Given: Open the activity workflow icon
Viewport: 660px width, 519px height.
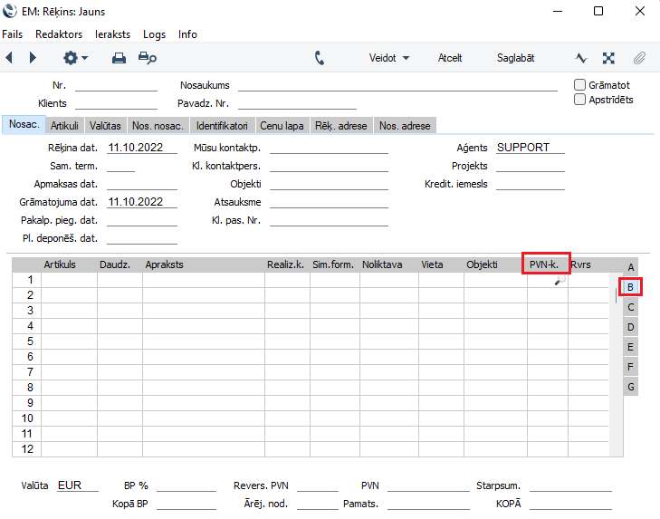Looking at the screenshot, I should [581, 58].
